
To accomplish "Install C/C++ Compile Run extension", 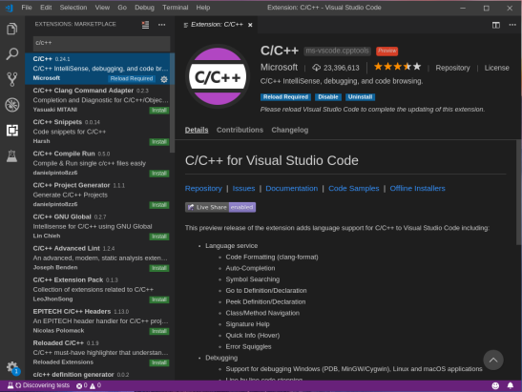I will (x=159, y=174).
